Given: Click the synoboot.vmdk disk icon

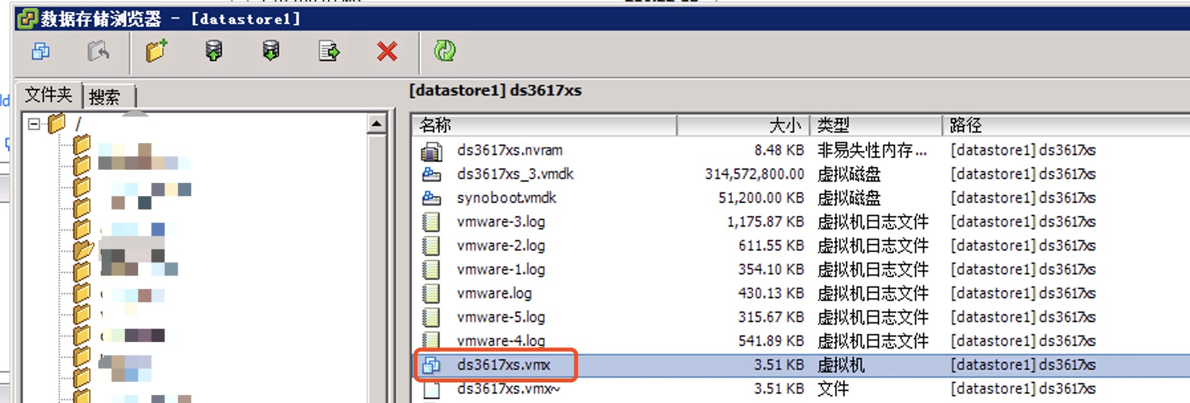Looking at the screenshot, I should (x=432, y=198).
